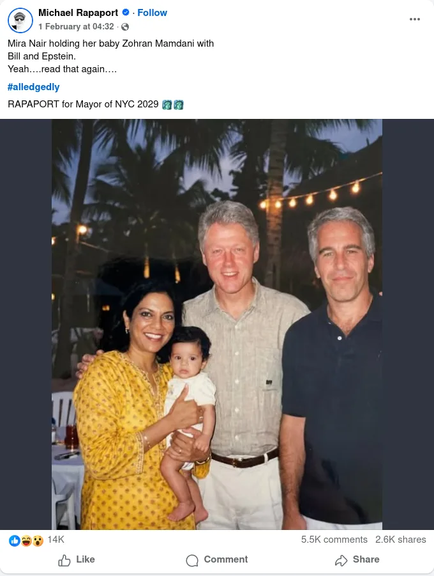Click the profile avatar picture
The image size is (434, 576).
click(x=20, y=20)
